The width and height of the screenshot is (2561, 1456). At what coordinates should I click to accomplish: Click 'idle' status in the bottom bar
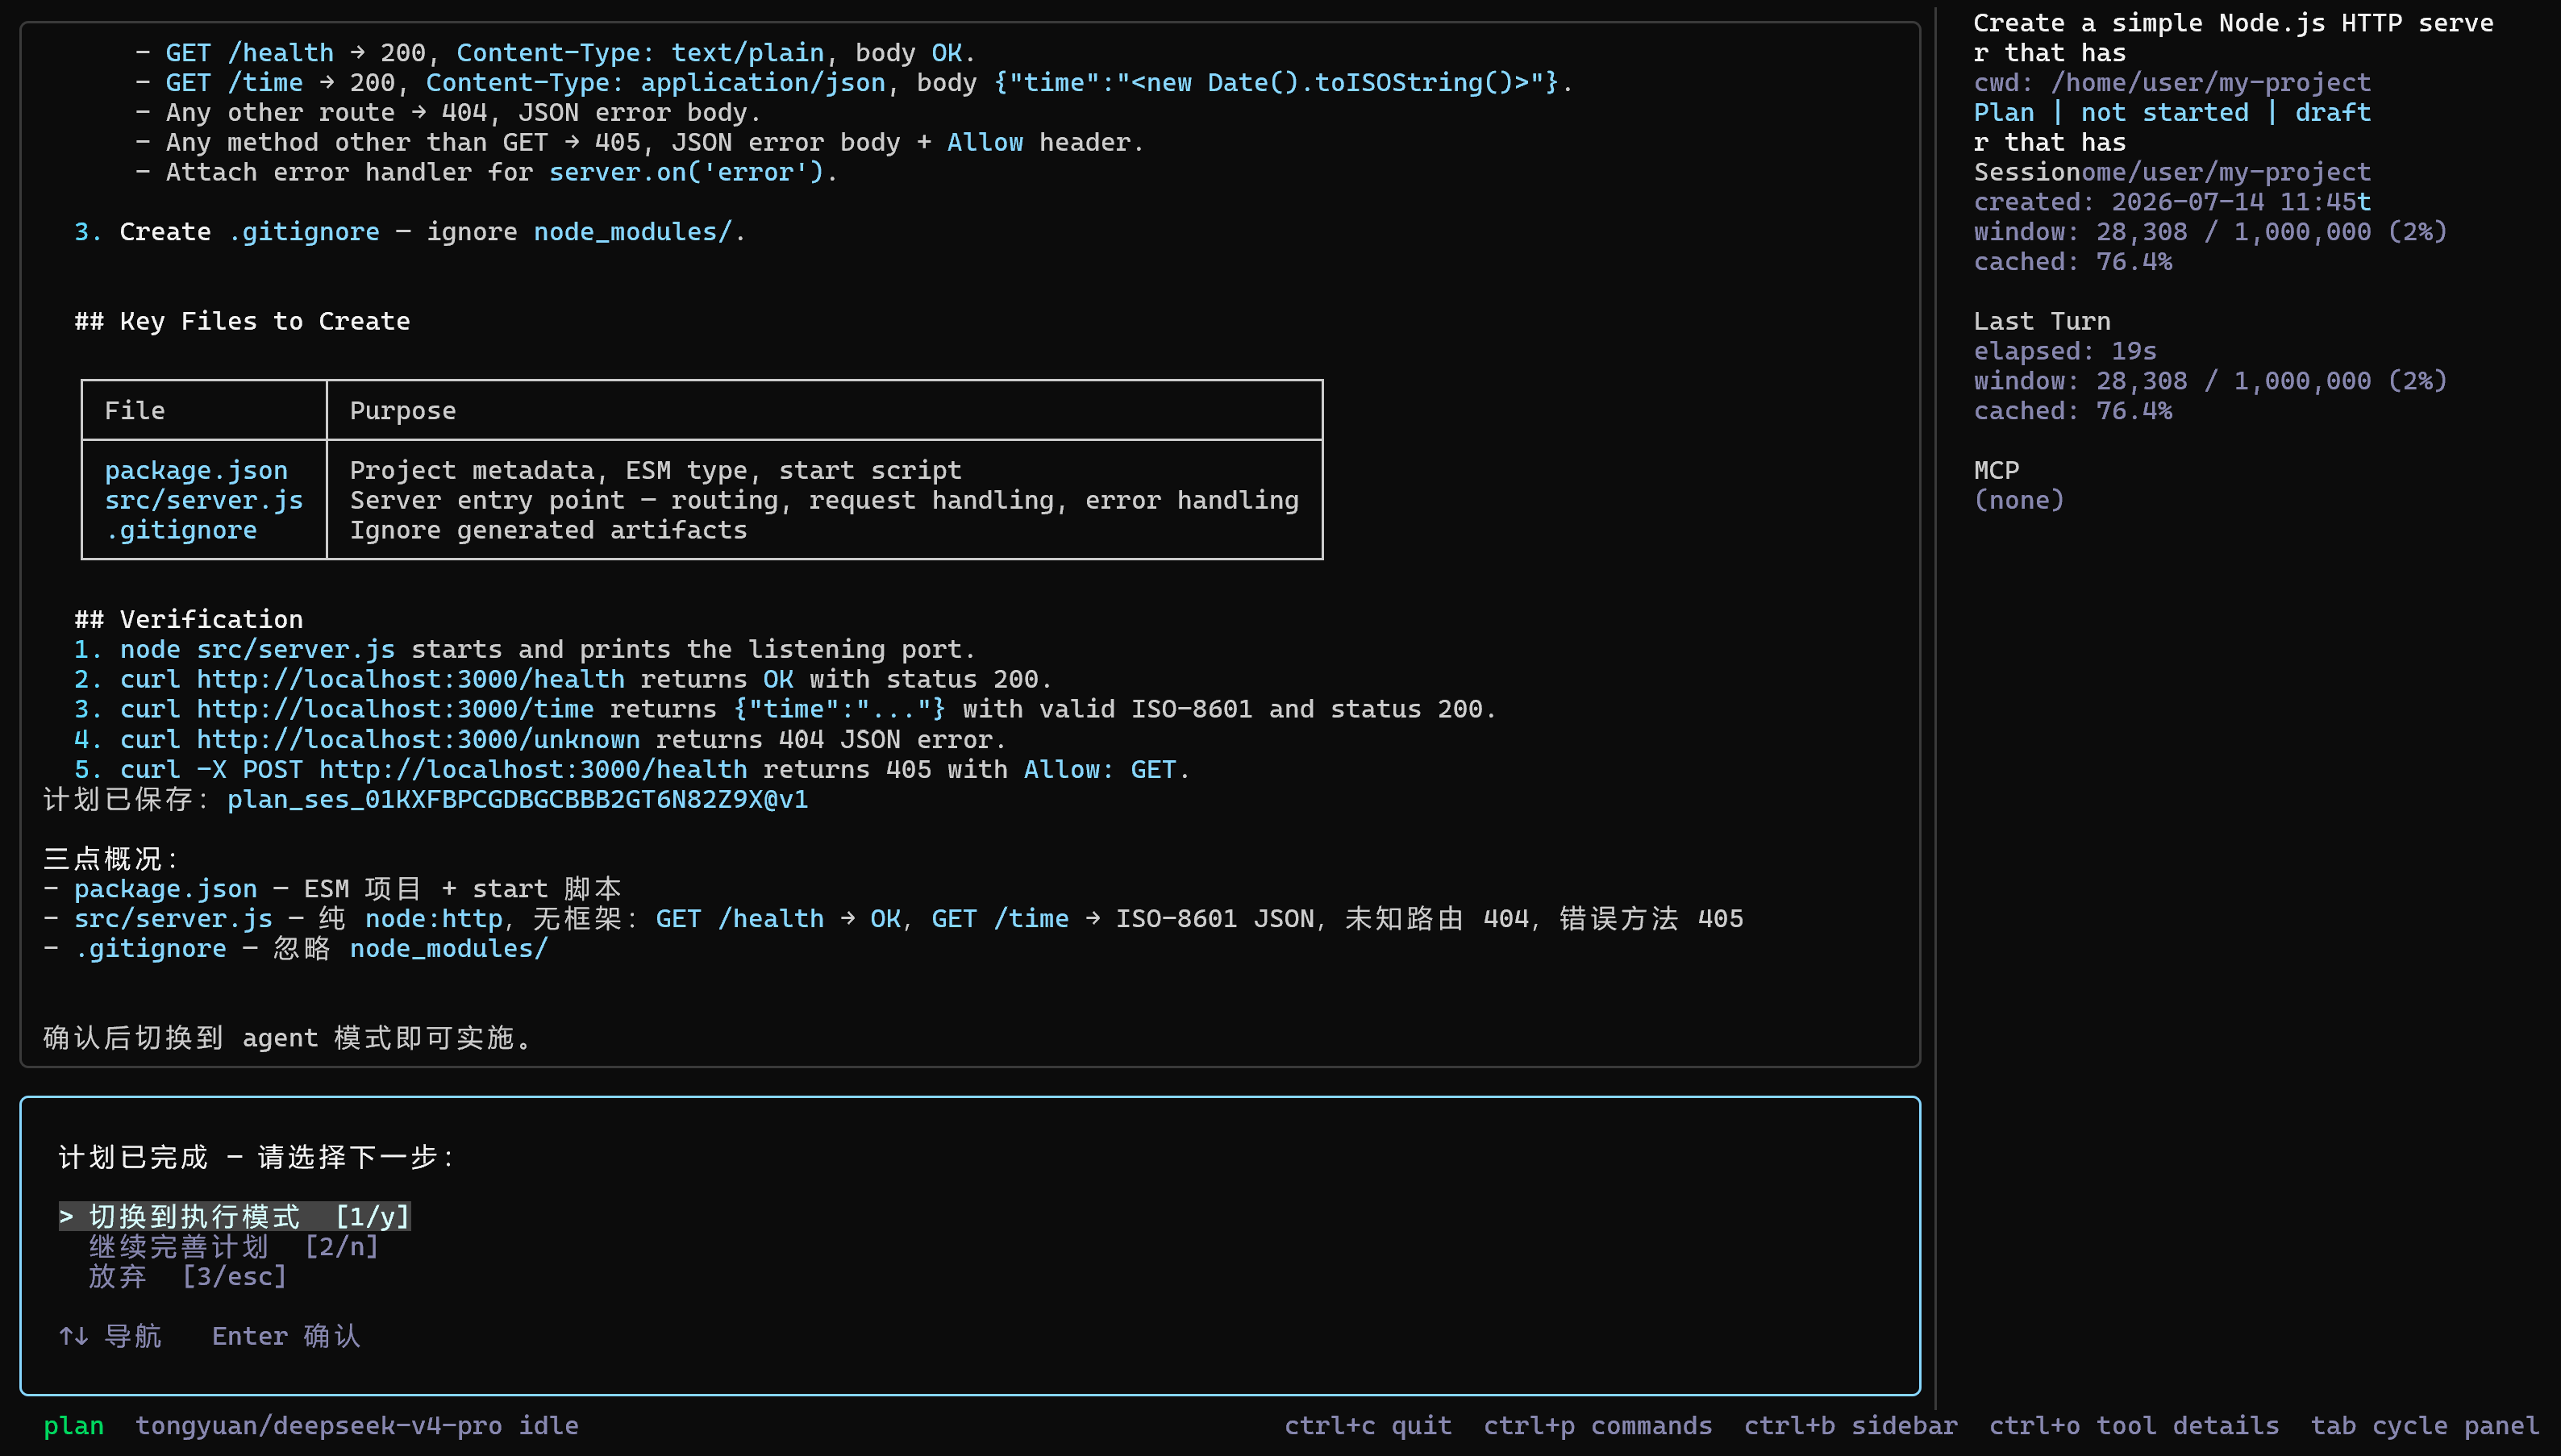548,1425
